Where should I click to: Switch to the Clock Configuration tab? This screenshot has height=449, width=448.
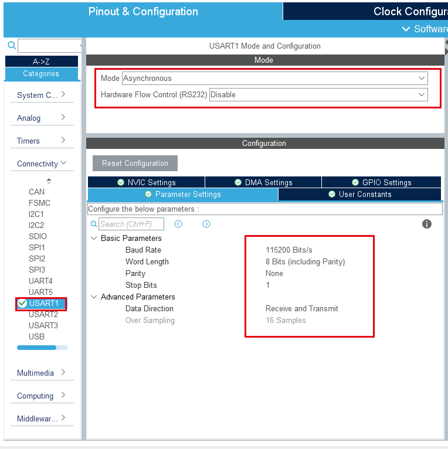click(365, 12)
